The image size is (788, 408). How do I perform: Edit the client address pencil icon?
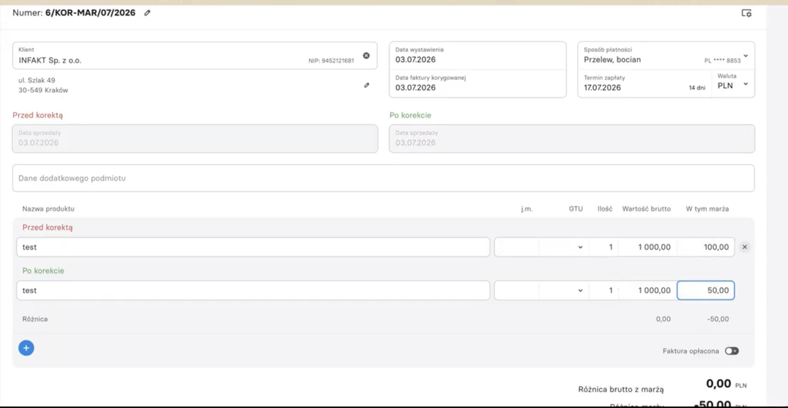(367, 85)
